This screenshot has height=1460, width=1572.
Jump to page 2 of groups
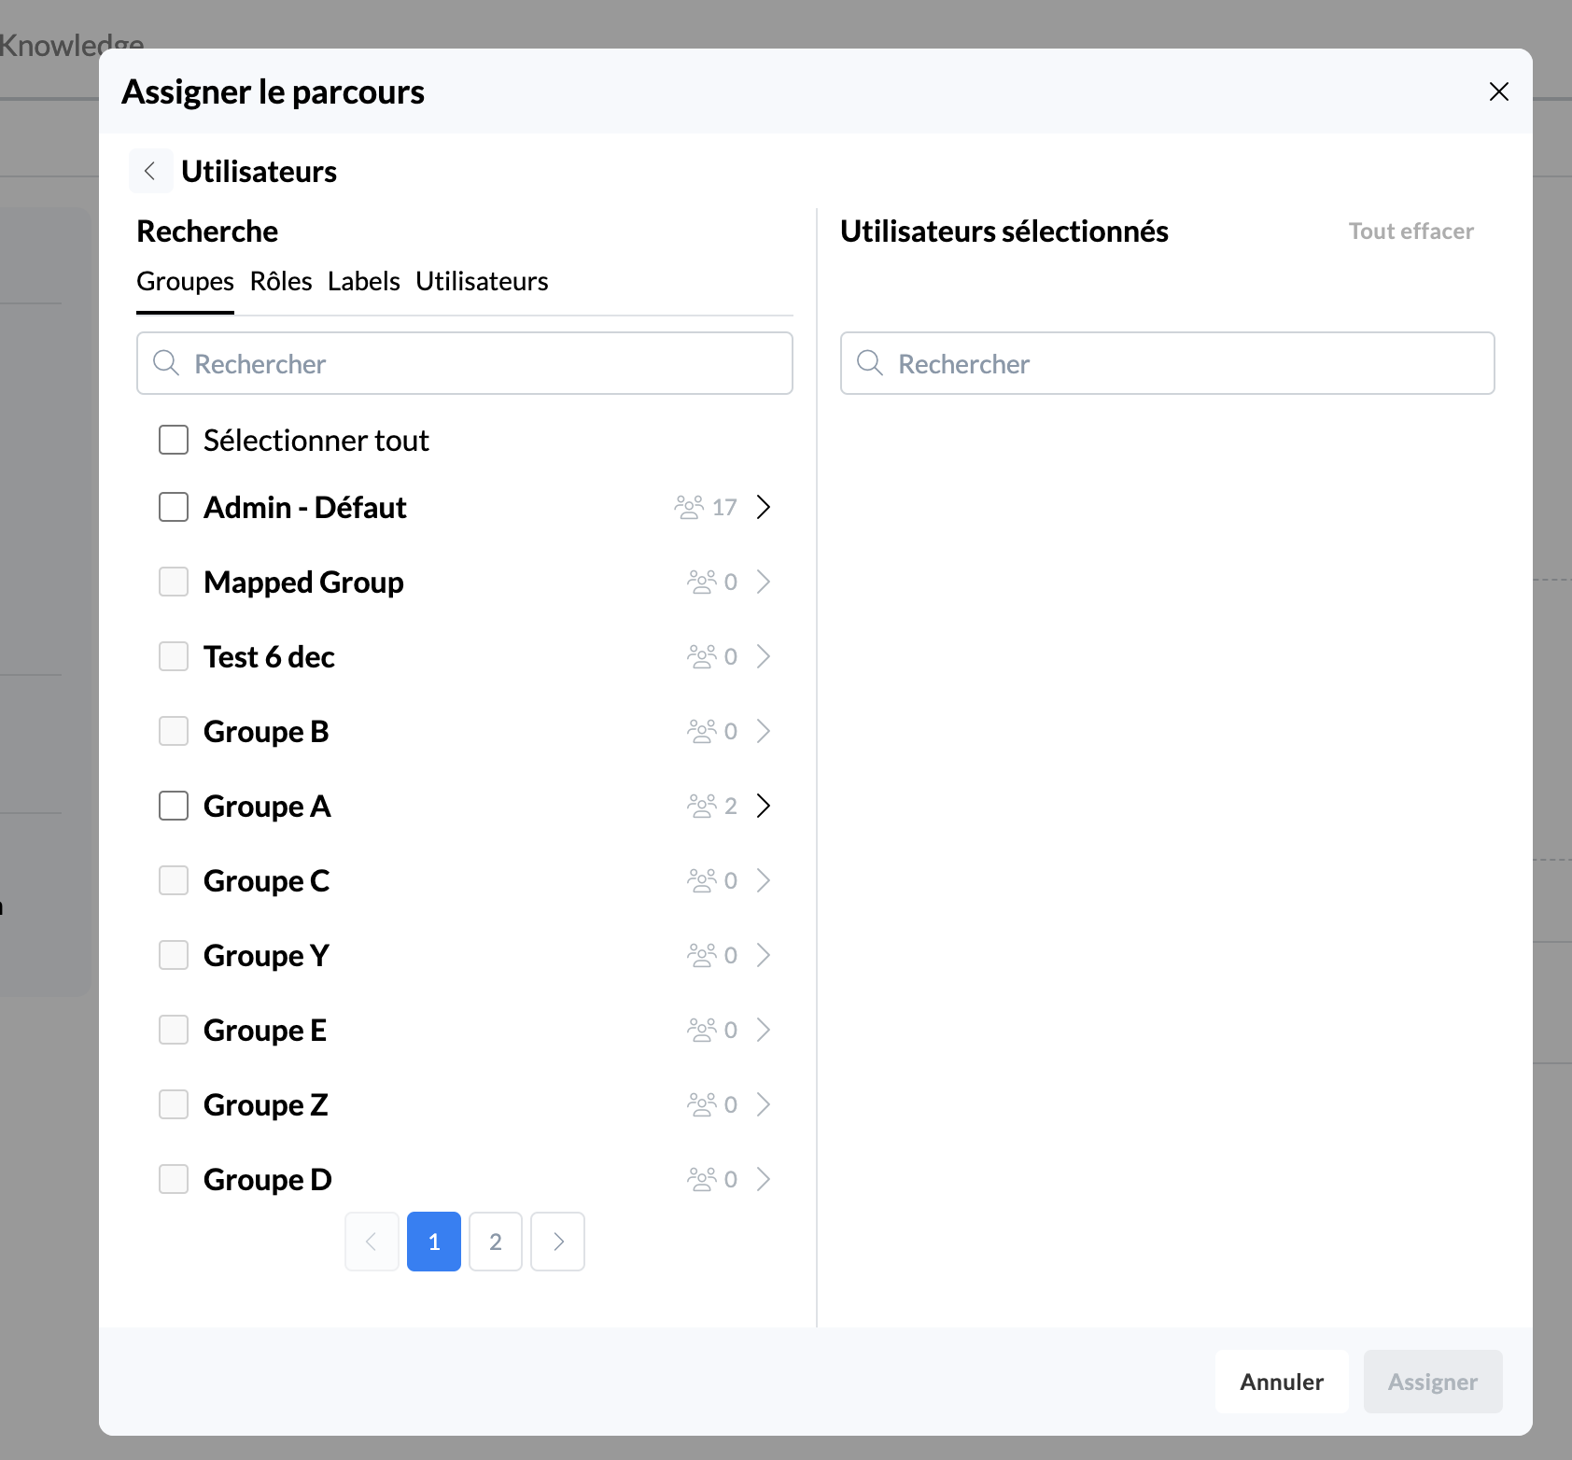pyautogui.click(x=496, y=1242)
